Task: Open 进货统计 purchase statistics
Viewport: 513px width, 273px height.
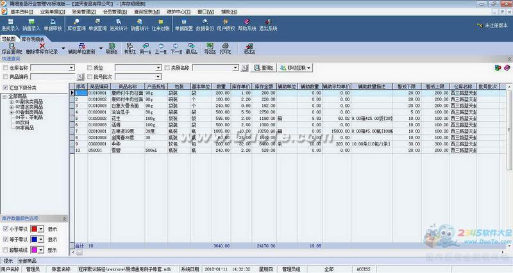Action: (119, 25)
